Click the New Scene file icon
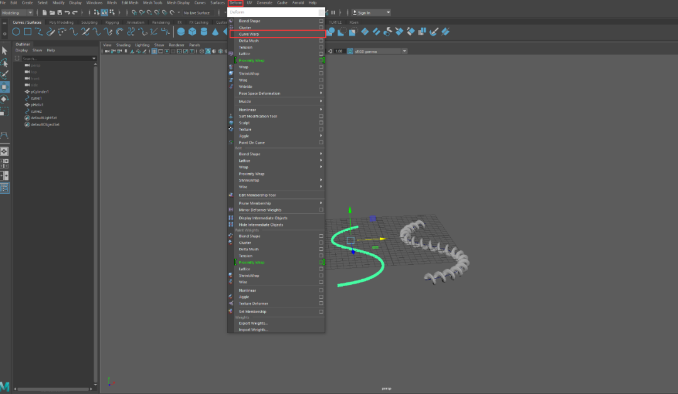 tap(45, 13)
